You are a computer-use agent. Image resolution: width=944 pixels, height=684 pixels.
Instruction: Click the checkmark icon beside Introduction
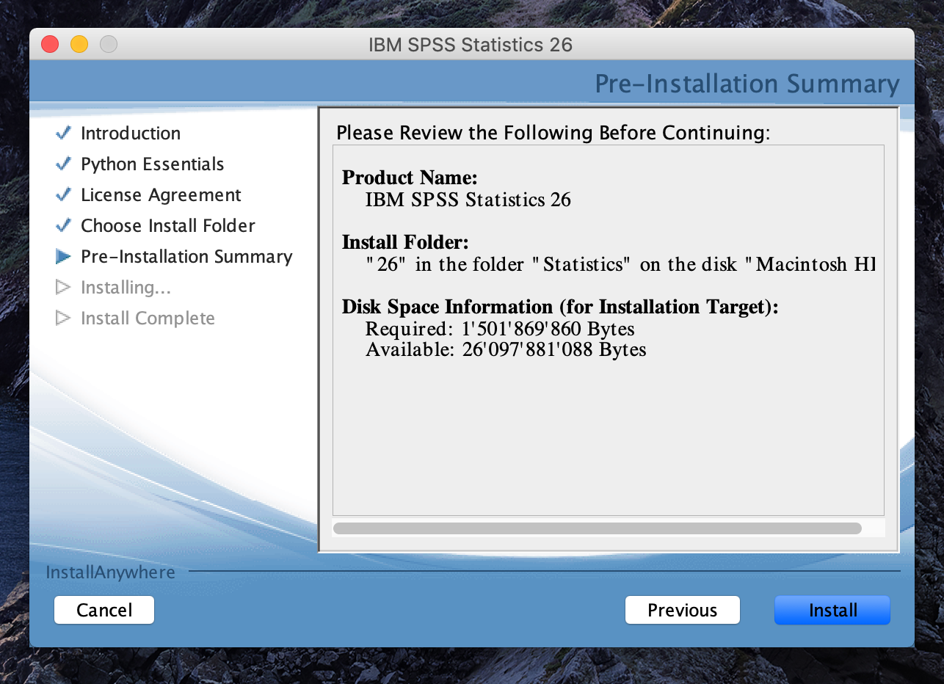tap(64, 133)
